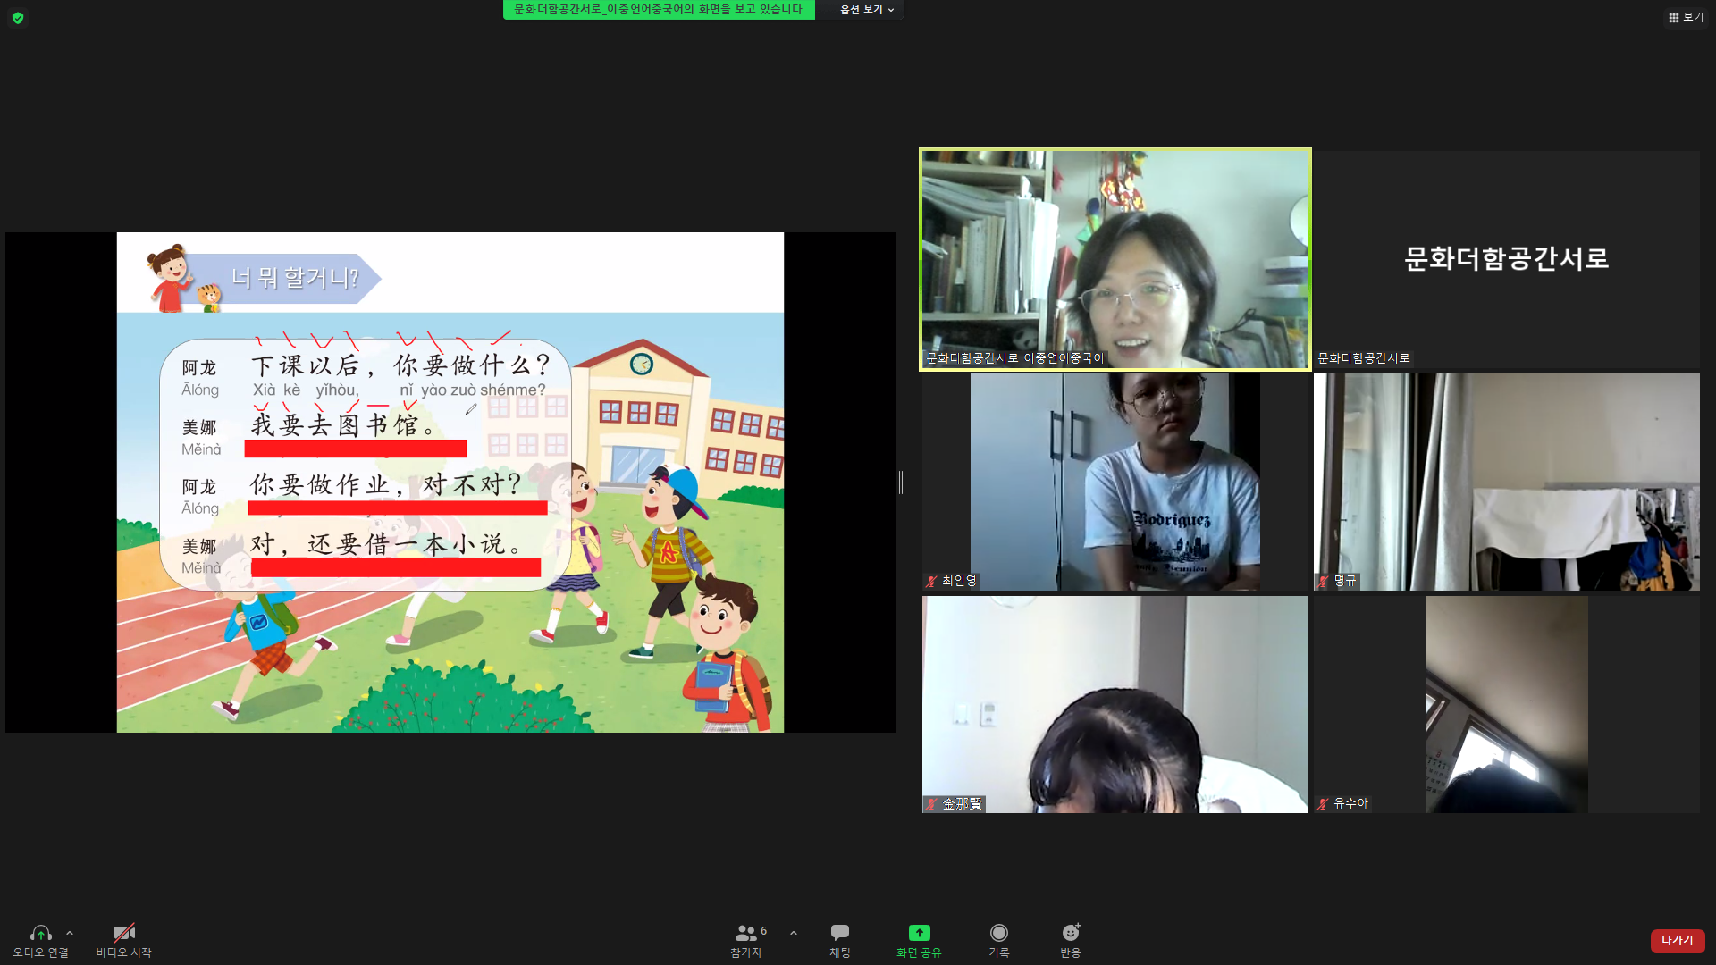
Task: Select the teacher's highlighted video tile
Action: tap(1115, 259)
